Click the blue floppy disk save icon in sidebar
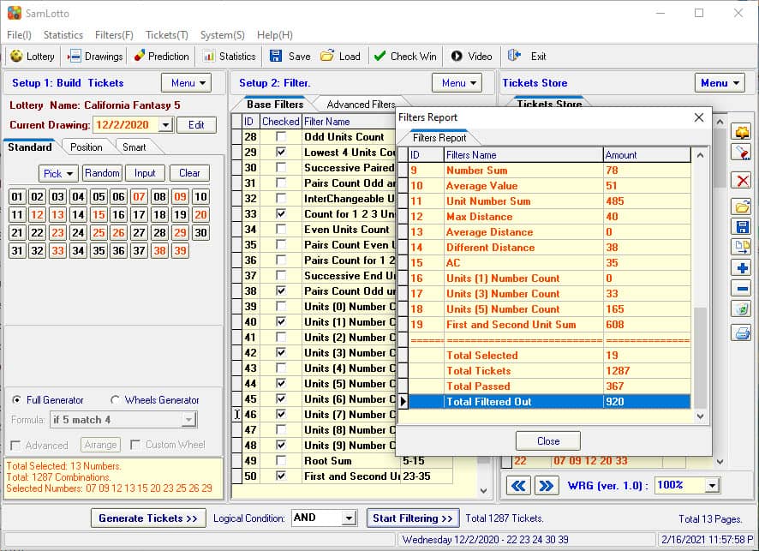This screenshot has width=759, height=551. (x=741, y=226)
